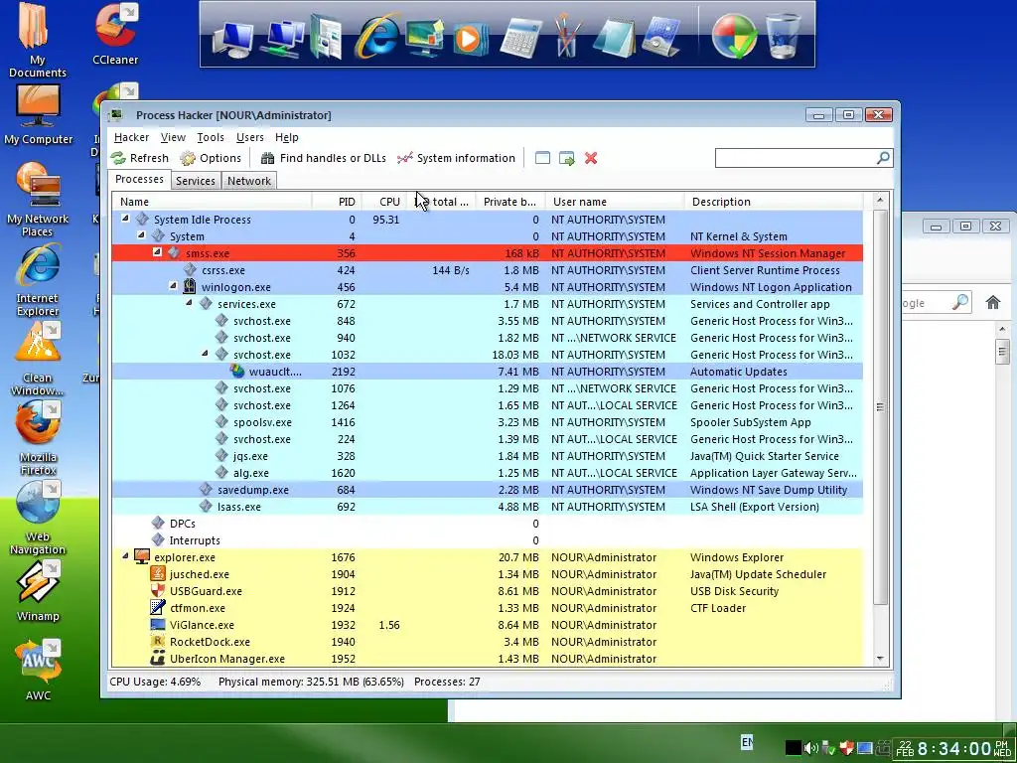This screenshot has width=1017, height=763.
Task: Sort by Private bytes column header
Action: pos(510,202)
